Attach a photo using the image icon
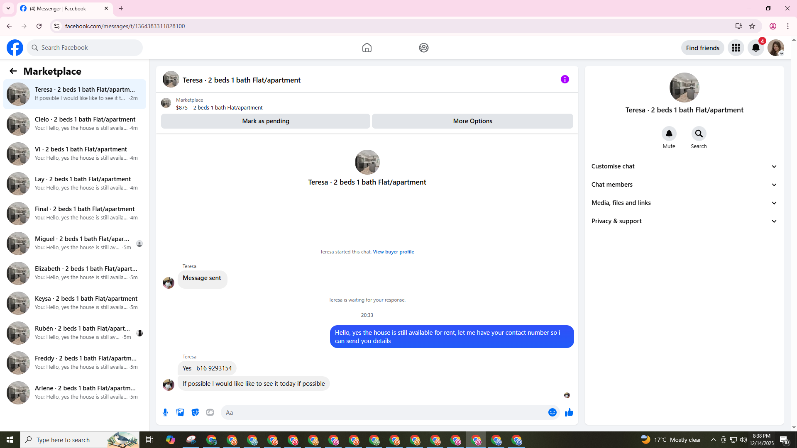 180,412
